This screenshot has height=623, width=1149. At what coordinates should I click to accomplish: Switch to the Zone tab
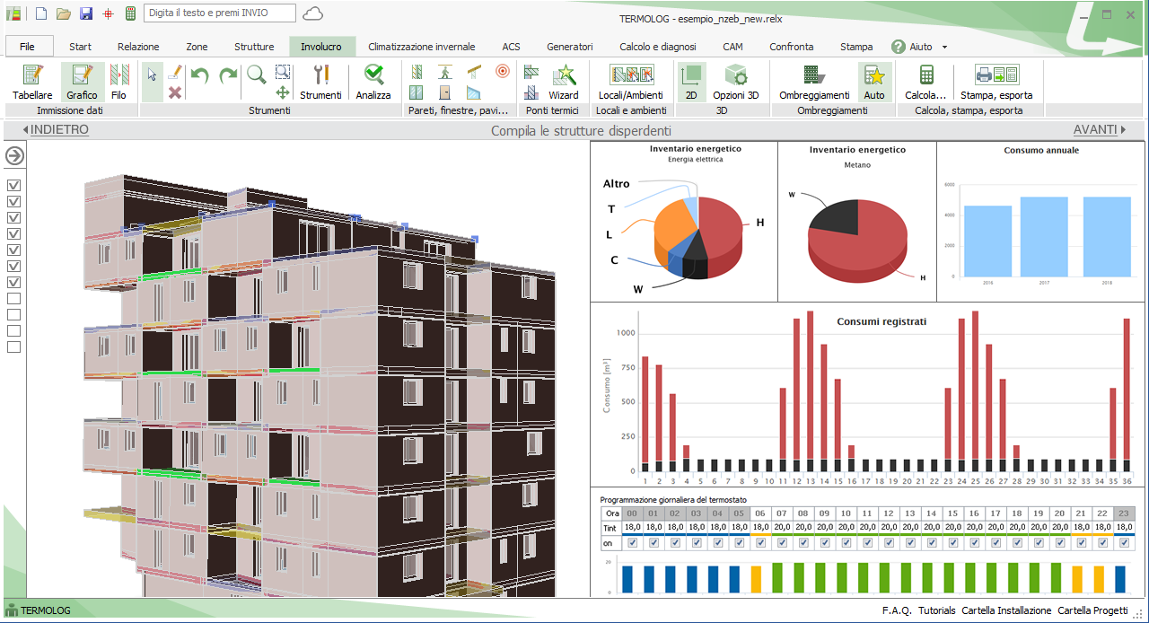197,47
